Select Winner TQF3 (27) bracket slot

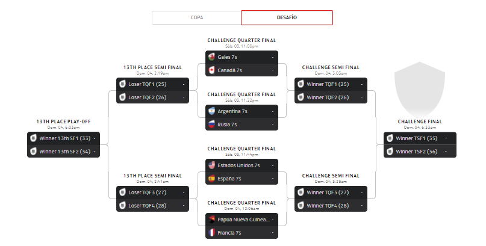click(331, 192)
